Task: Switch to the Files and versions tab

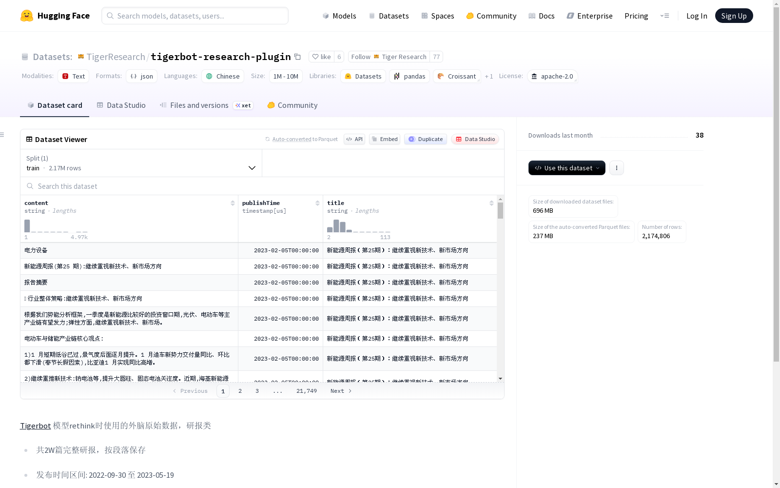Action: (199, 105)
